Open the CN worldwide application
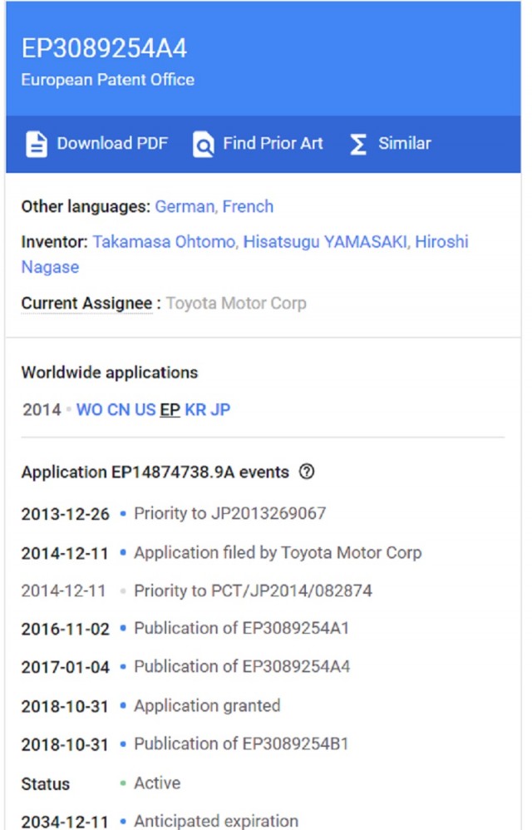Image resolution: width=532 pixels, height=830 pixels. tap(119, 410)
